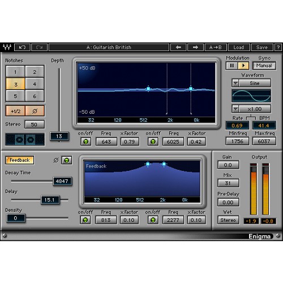
Task: Click the Depth slider handle showing 13
Action: tap(59, 136)
